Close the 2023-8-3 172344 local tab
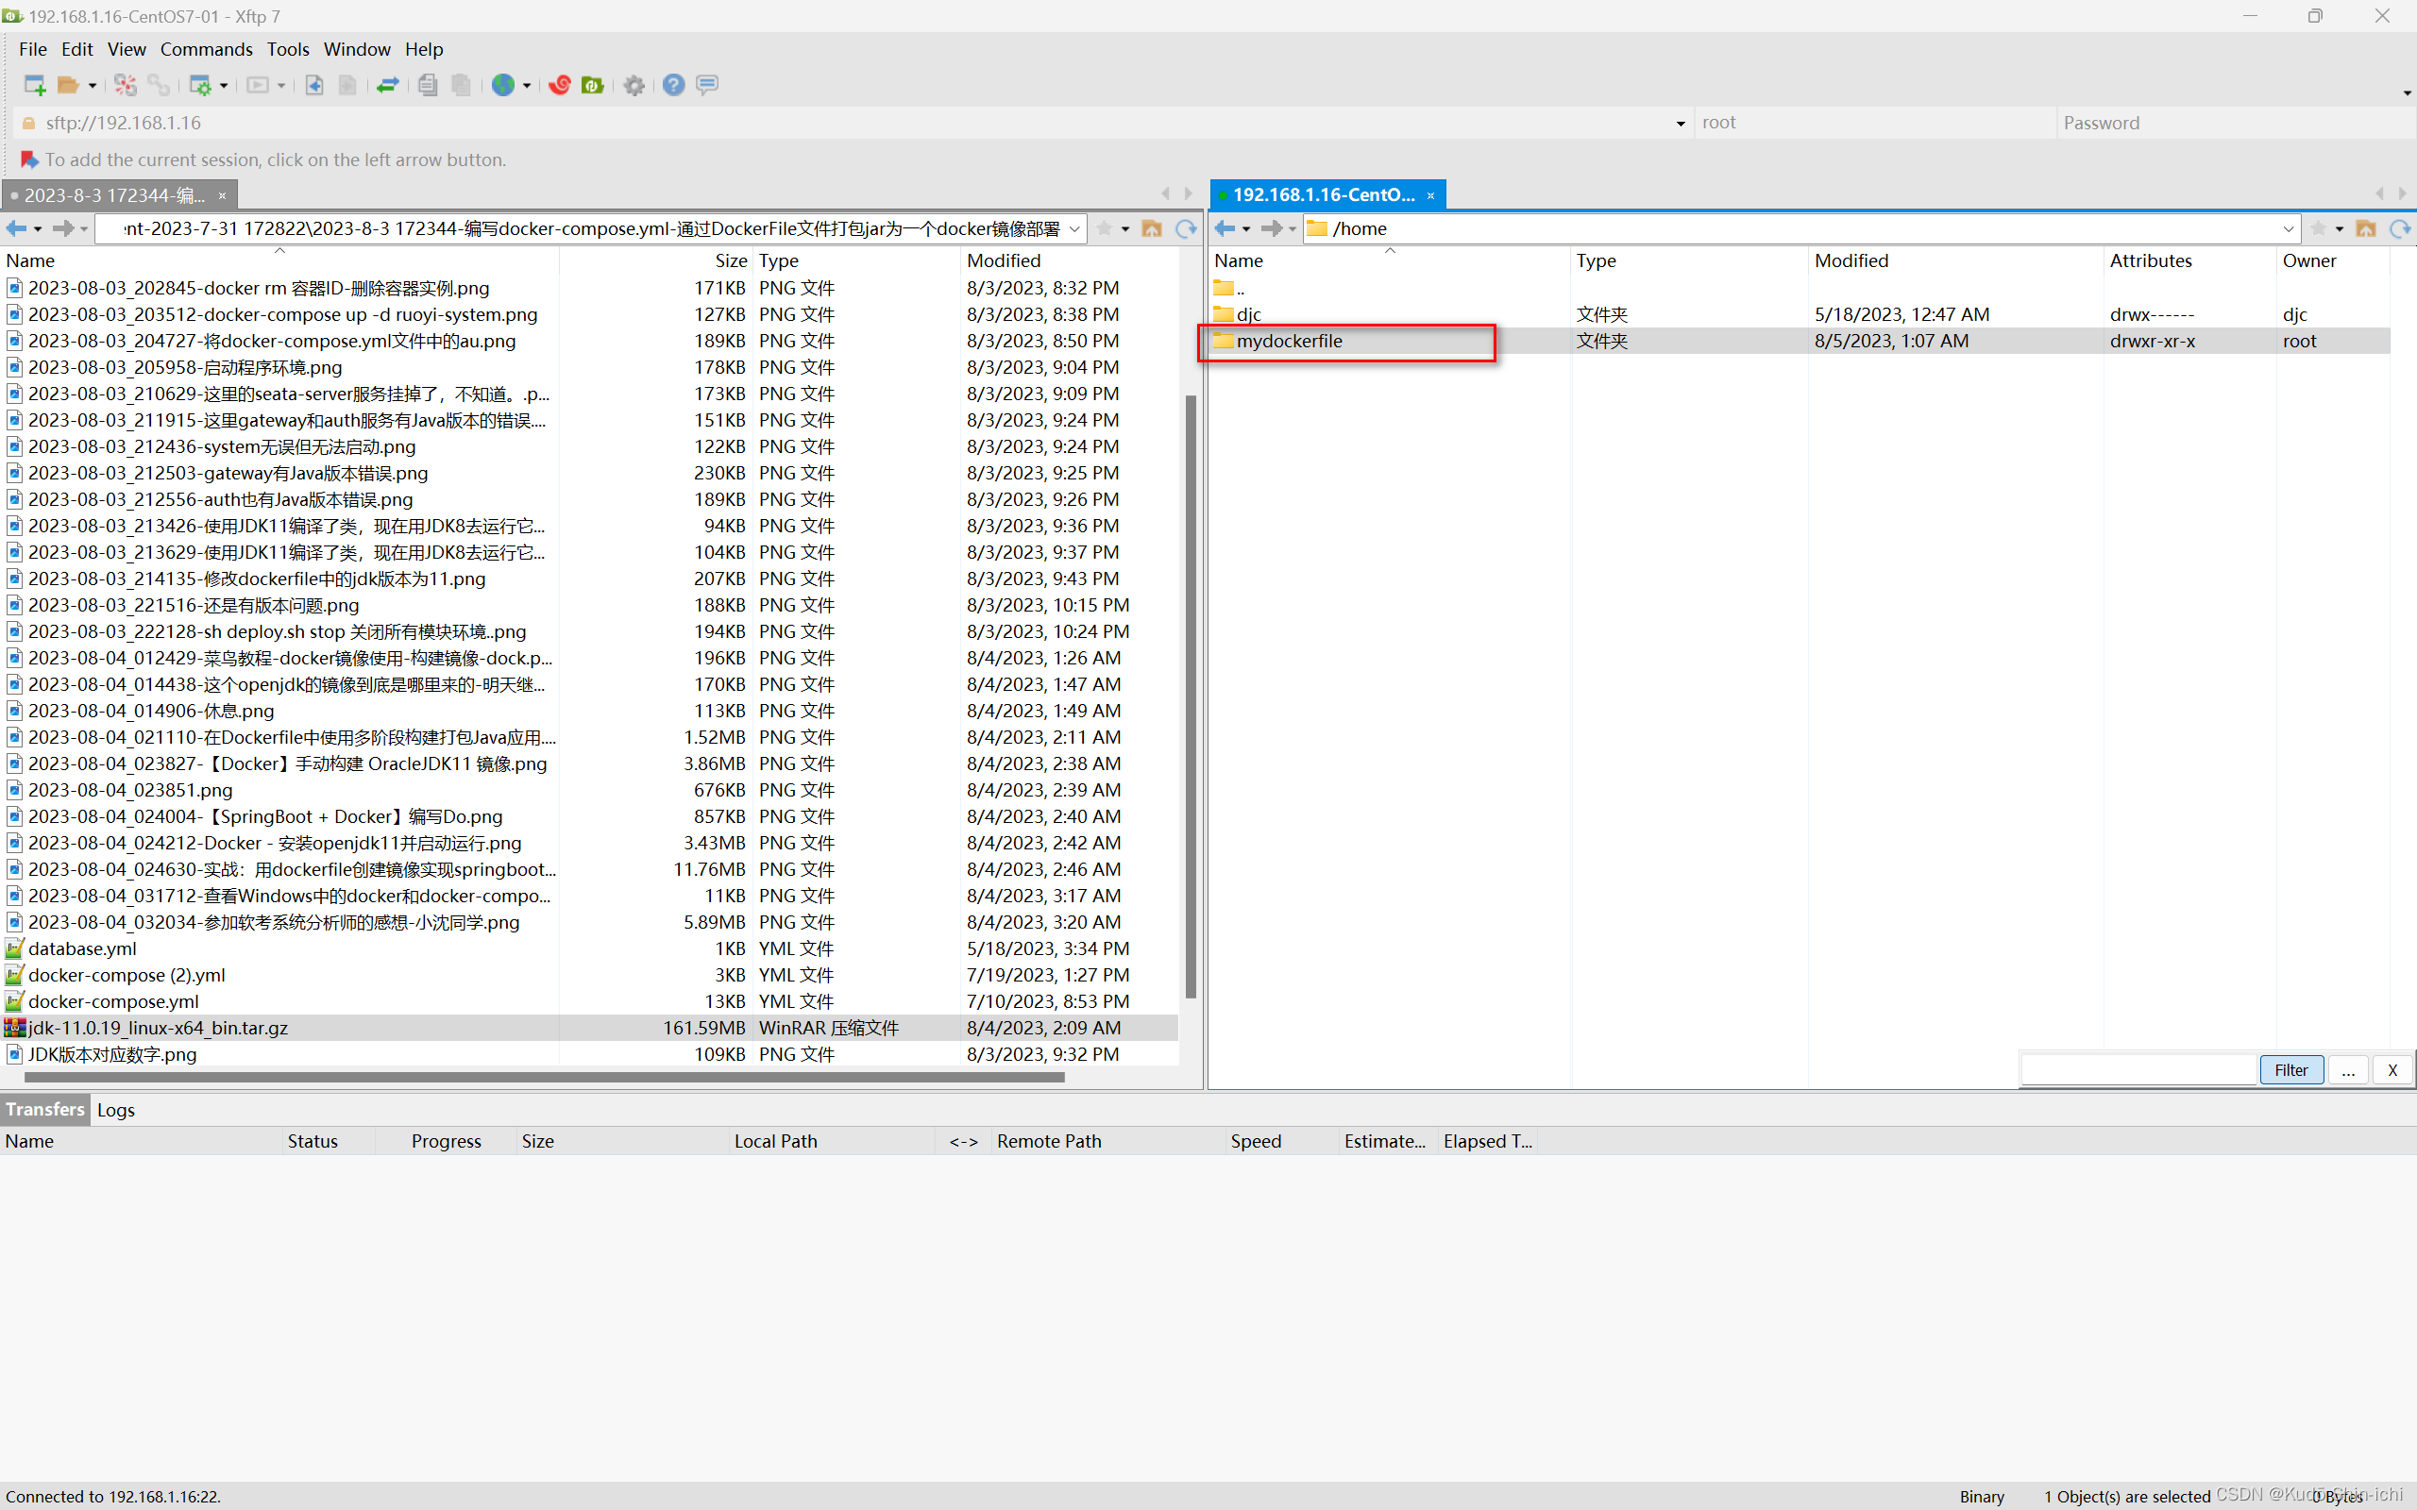This screenshot has width=2417, height=1510. (223, 195)
